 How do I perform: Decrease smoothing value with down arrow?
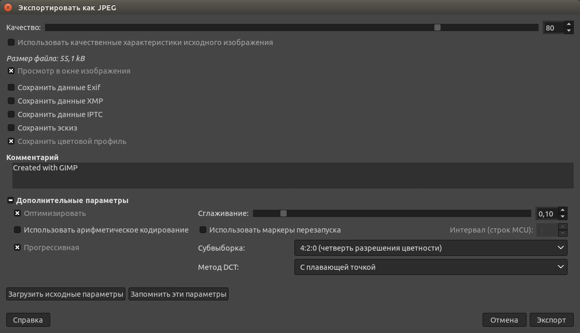[563, 216]
